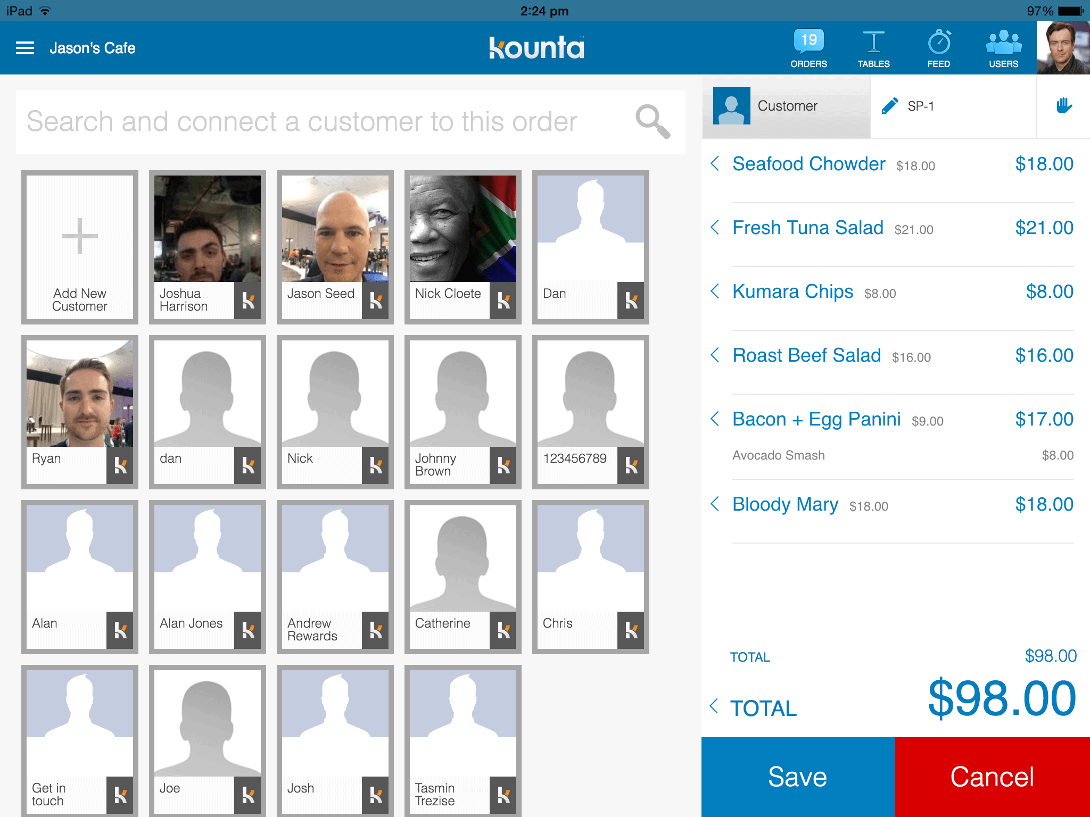Choose Tasmin Trezise's avatar
This screenshot has height=817, width=1090.
coord(463,723)
